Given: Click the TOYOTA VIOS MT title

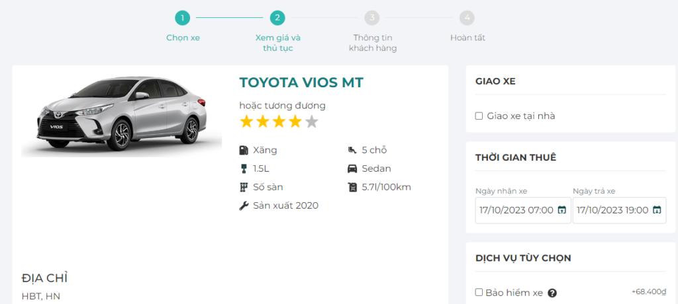Looking at the screenshot, I should tap(301, 83).
